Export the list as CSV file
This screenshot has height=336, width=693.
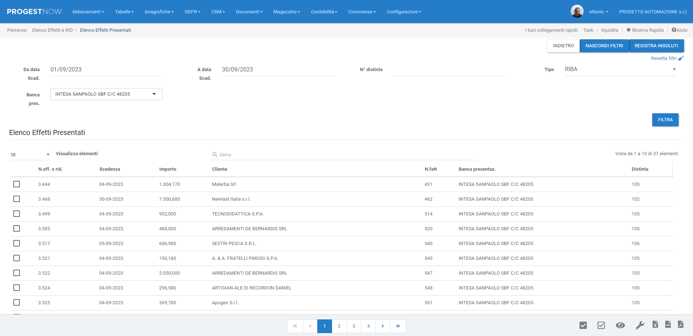coord(668,324)
